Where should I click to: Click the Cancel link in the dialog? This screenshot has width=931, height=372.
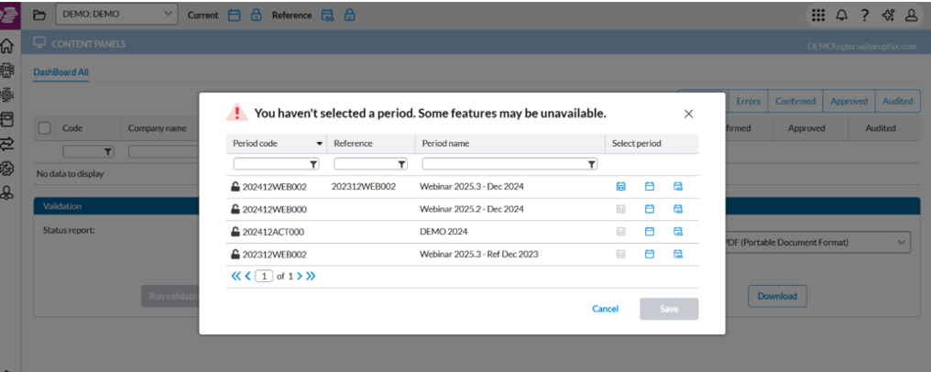pyautogui.click(x=605, y=309)
